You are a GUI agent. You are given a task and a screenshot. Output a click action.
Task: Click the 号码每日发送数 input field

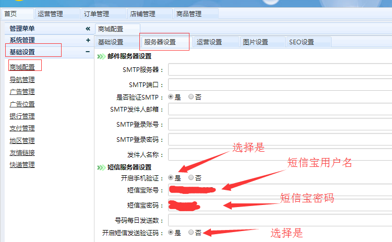click(279, 220)
